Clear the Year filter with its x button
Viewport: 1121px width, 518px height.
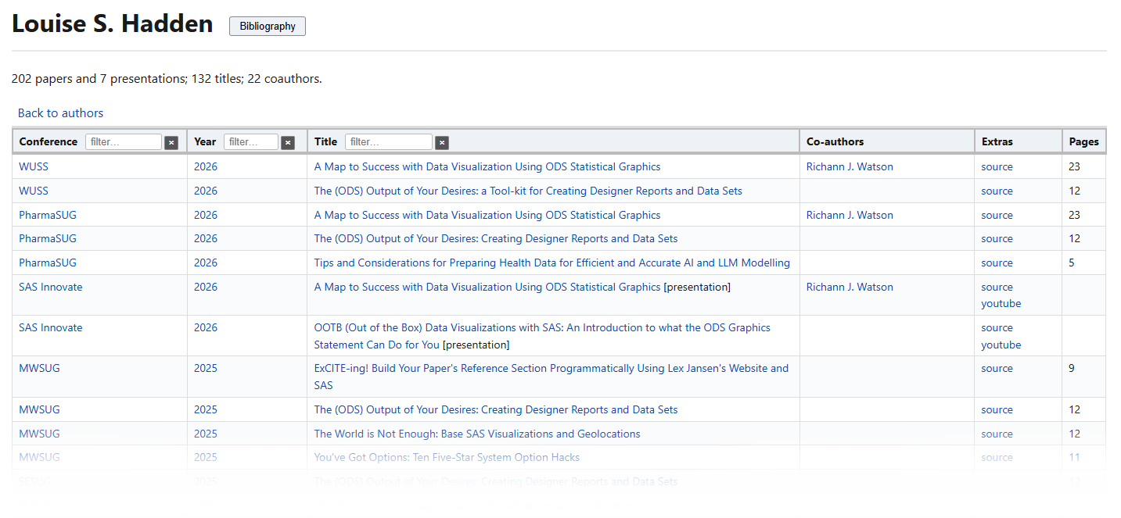point(288,142)
